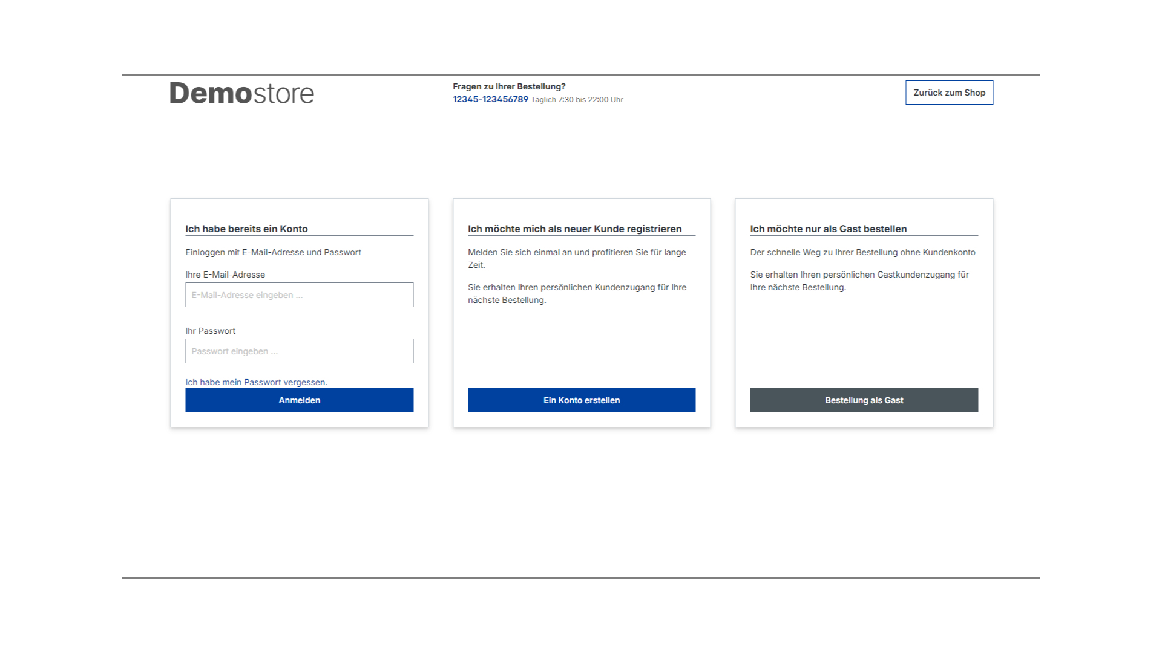Focus the Passwort input field
Image resolution: width=1162 pixels, height=653 pixels.
click(299, 351)
